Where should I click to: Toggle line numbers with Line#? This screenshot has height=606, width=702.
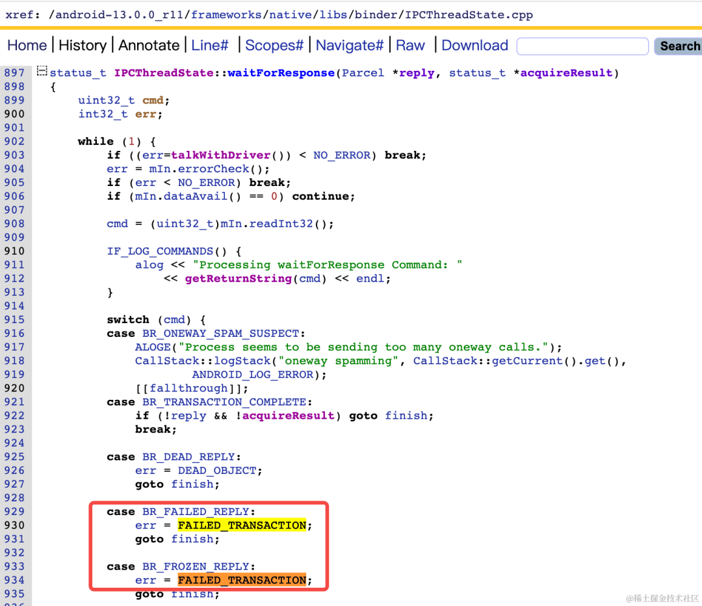(209, 46)
